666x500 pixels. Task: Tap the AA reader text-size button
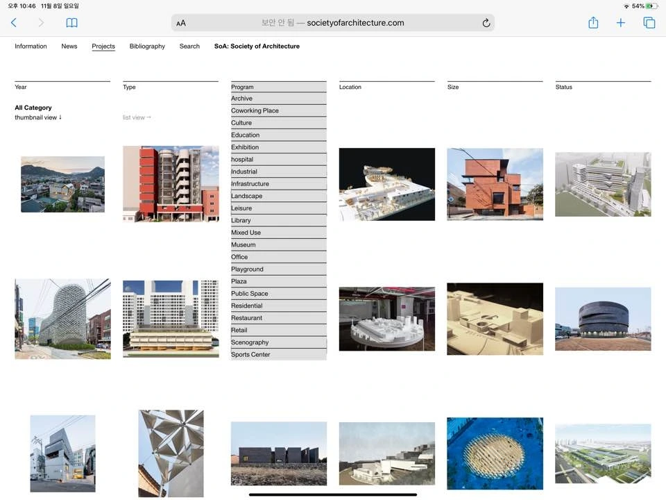click(181, 23)
